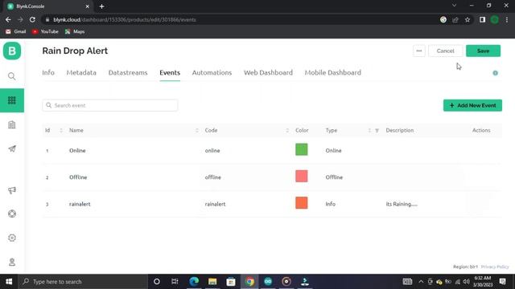This screenshot has height=289, width=515.
Task: Open the browser share icon in the address bar
Action: (455, 19)
